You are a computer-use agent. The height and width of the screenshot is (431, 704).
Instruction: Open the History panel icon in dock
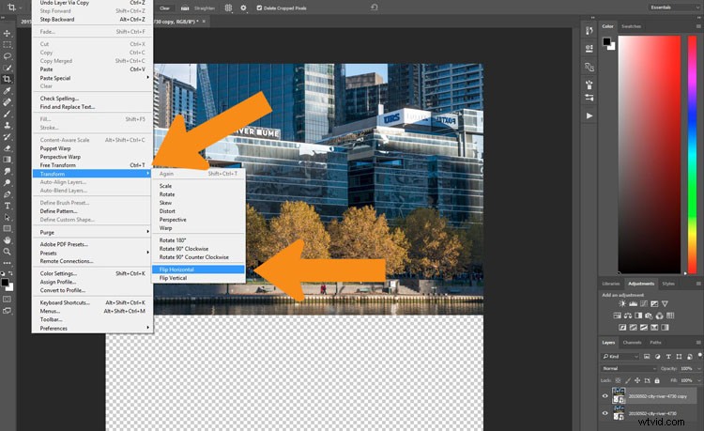pos(589,31)
